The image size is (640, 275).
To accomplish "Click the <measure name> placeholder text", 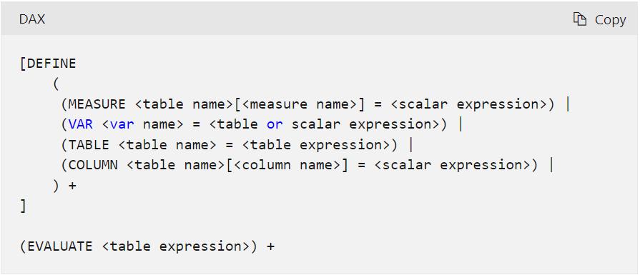I will tap(299, 104).
